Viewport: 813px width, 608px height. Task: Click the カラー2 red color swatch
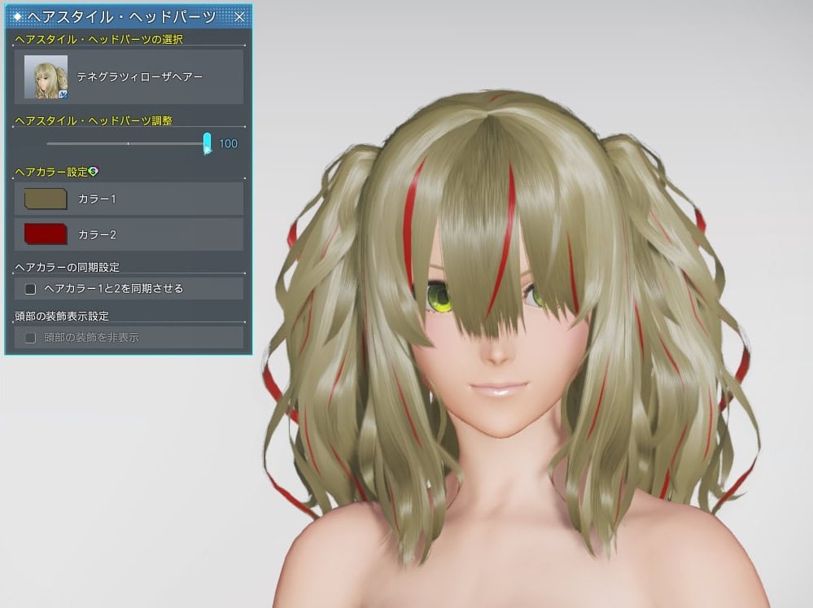pyautogui.click(x=46, y=234)
